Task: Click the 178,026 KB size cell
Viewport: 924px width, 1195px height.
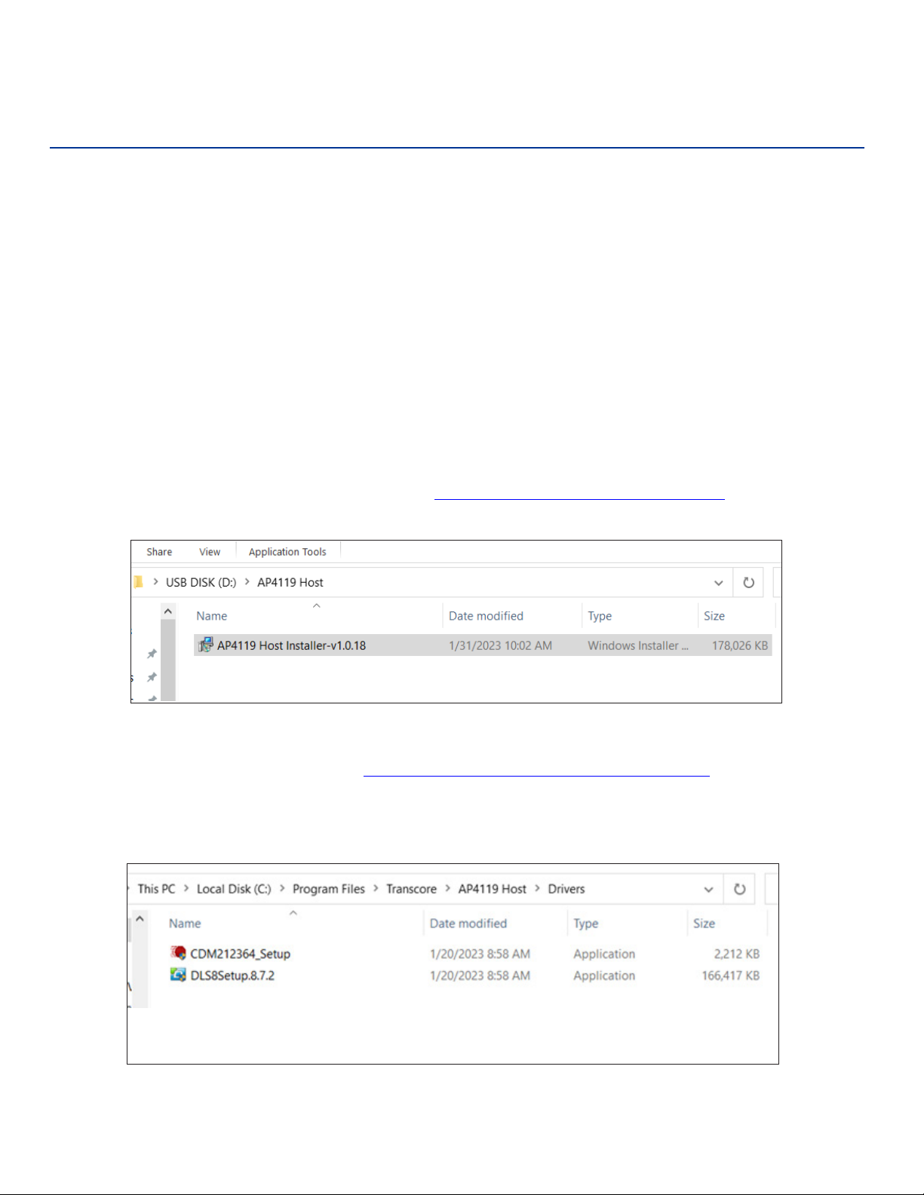Action: tap(740, 645)
